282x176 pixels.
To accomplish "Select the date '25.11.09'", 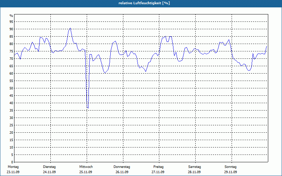I will [x=86, y=172].
